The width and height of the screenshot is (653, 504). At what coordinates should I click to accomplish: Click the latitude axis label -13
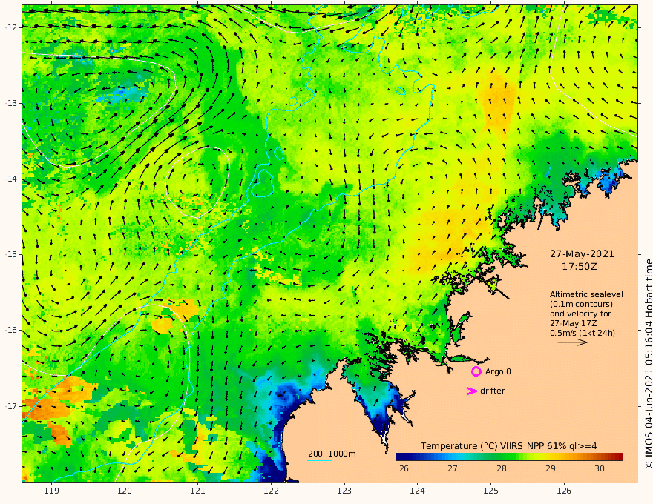(x=11, y=103)
